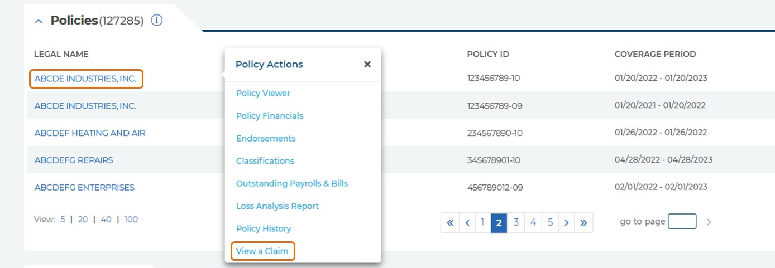Go to previous page arrow
775x268 pixels.
click(x=467, y=222)
